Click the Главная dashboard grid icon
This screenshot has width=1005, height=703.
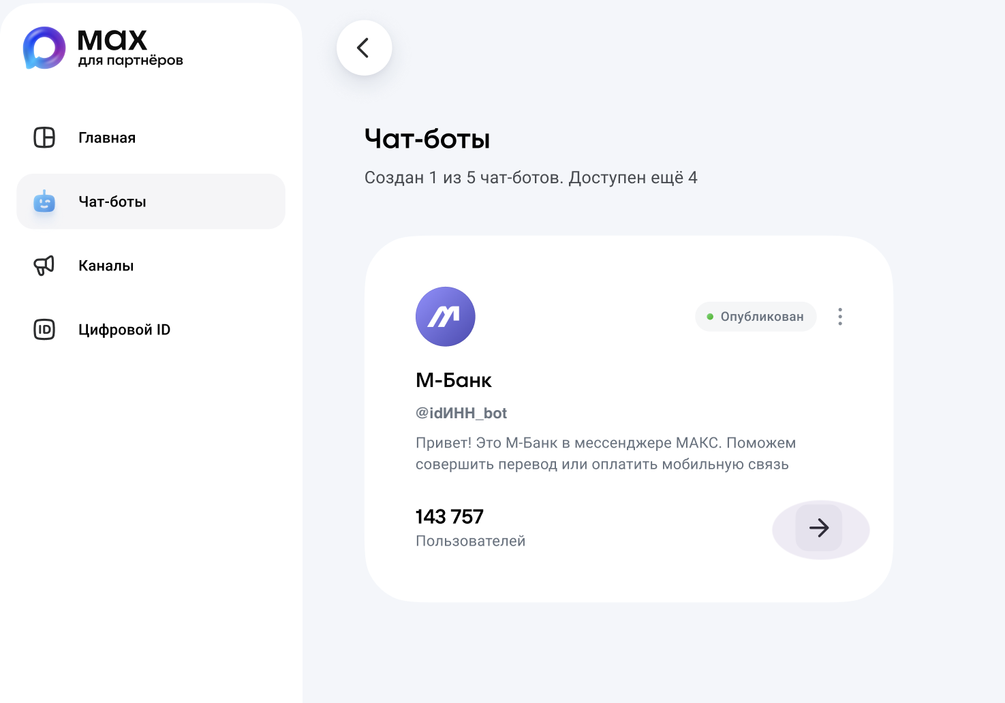pos(44,138)
